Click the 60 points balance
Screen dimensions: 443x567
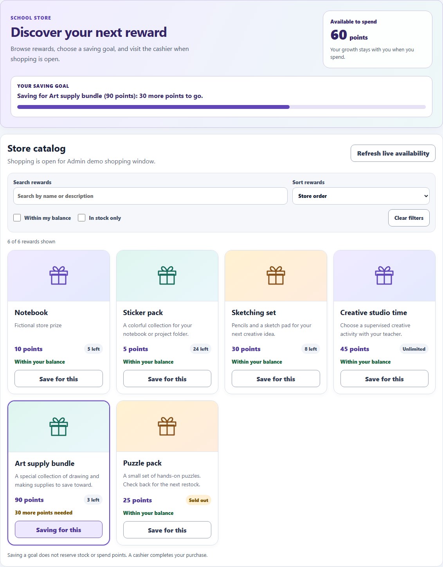[349, 35]
